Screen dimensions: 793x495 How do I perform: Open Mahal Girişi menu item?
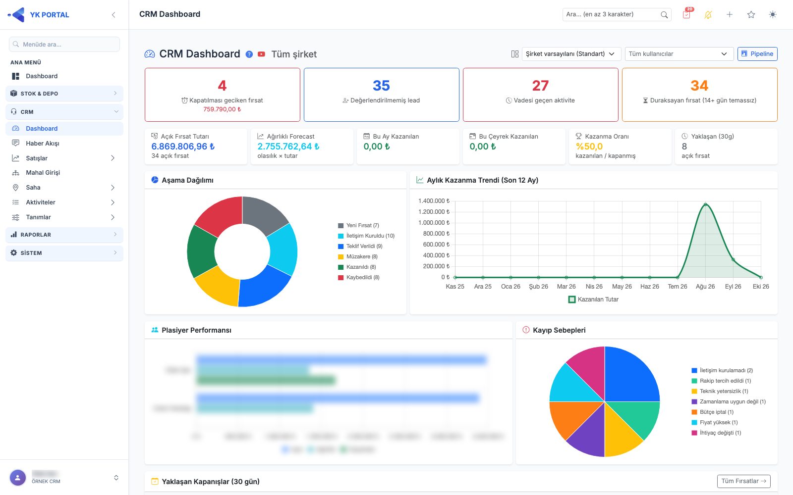coord(64,173)
